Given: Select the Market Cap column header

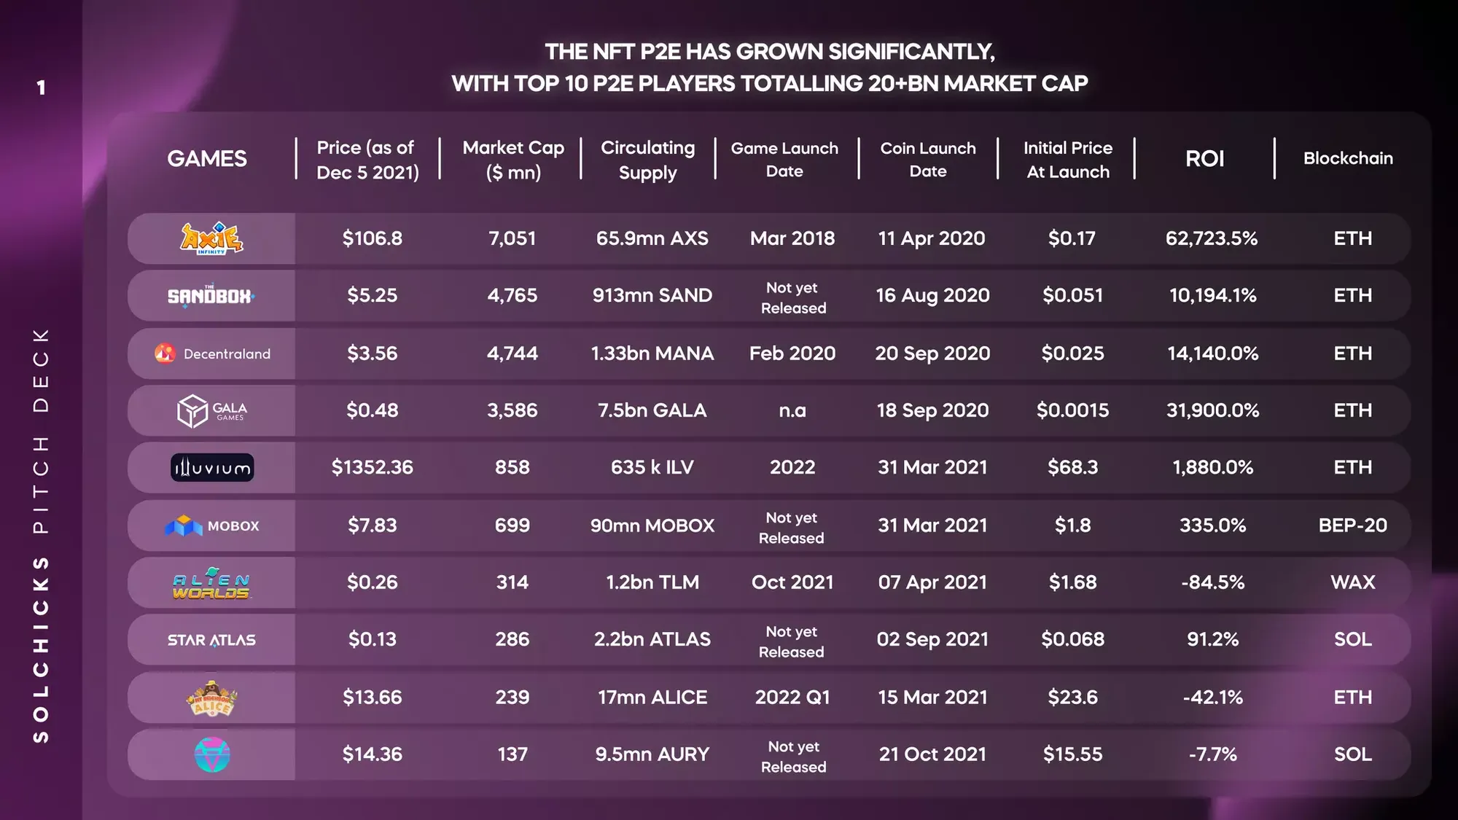Looking at the screenshot, I should [x=513, y=160].
